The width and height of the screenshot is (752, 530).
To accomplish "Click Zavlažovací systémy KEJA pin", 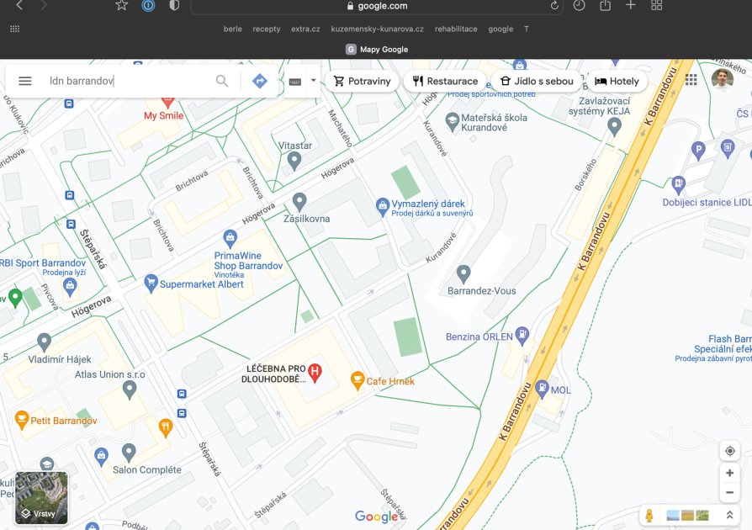I will tap(614, 127).
